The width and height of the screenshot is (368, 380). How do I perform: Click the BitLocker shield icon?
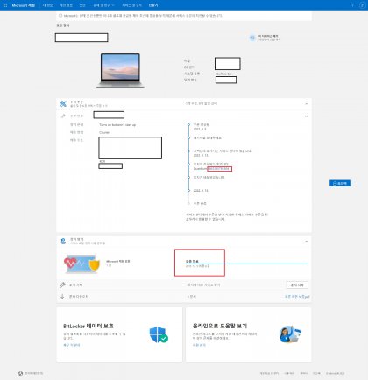click(159, 334)
